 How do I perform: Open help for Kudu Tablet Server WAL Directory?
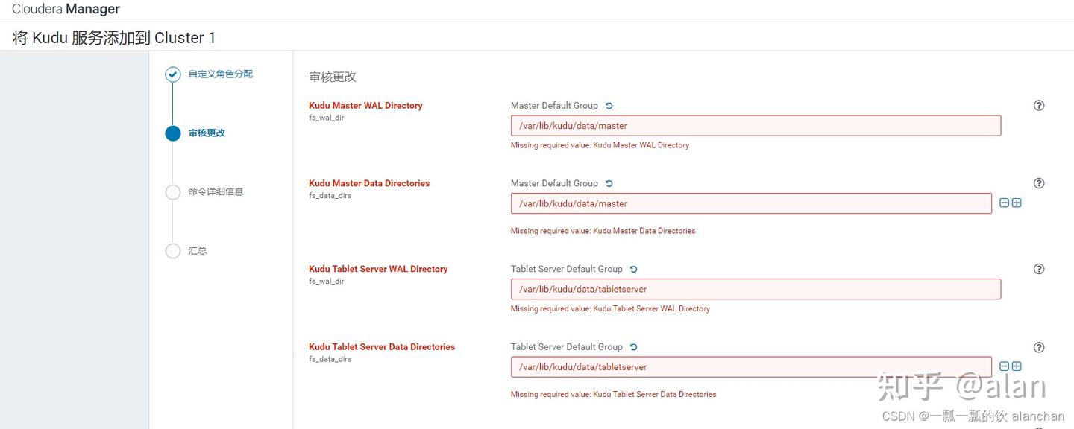1038,269
